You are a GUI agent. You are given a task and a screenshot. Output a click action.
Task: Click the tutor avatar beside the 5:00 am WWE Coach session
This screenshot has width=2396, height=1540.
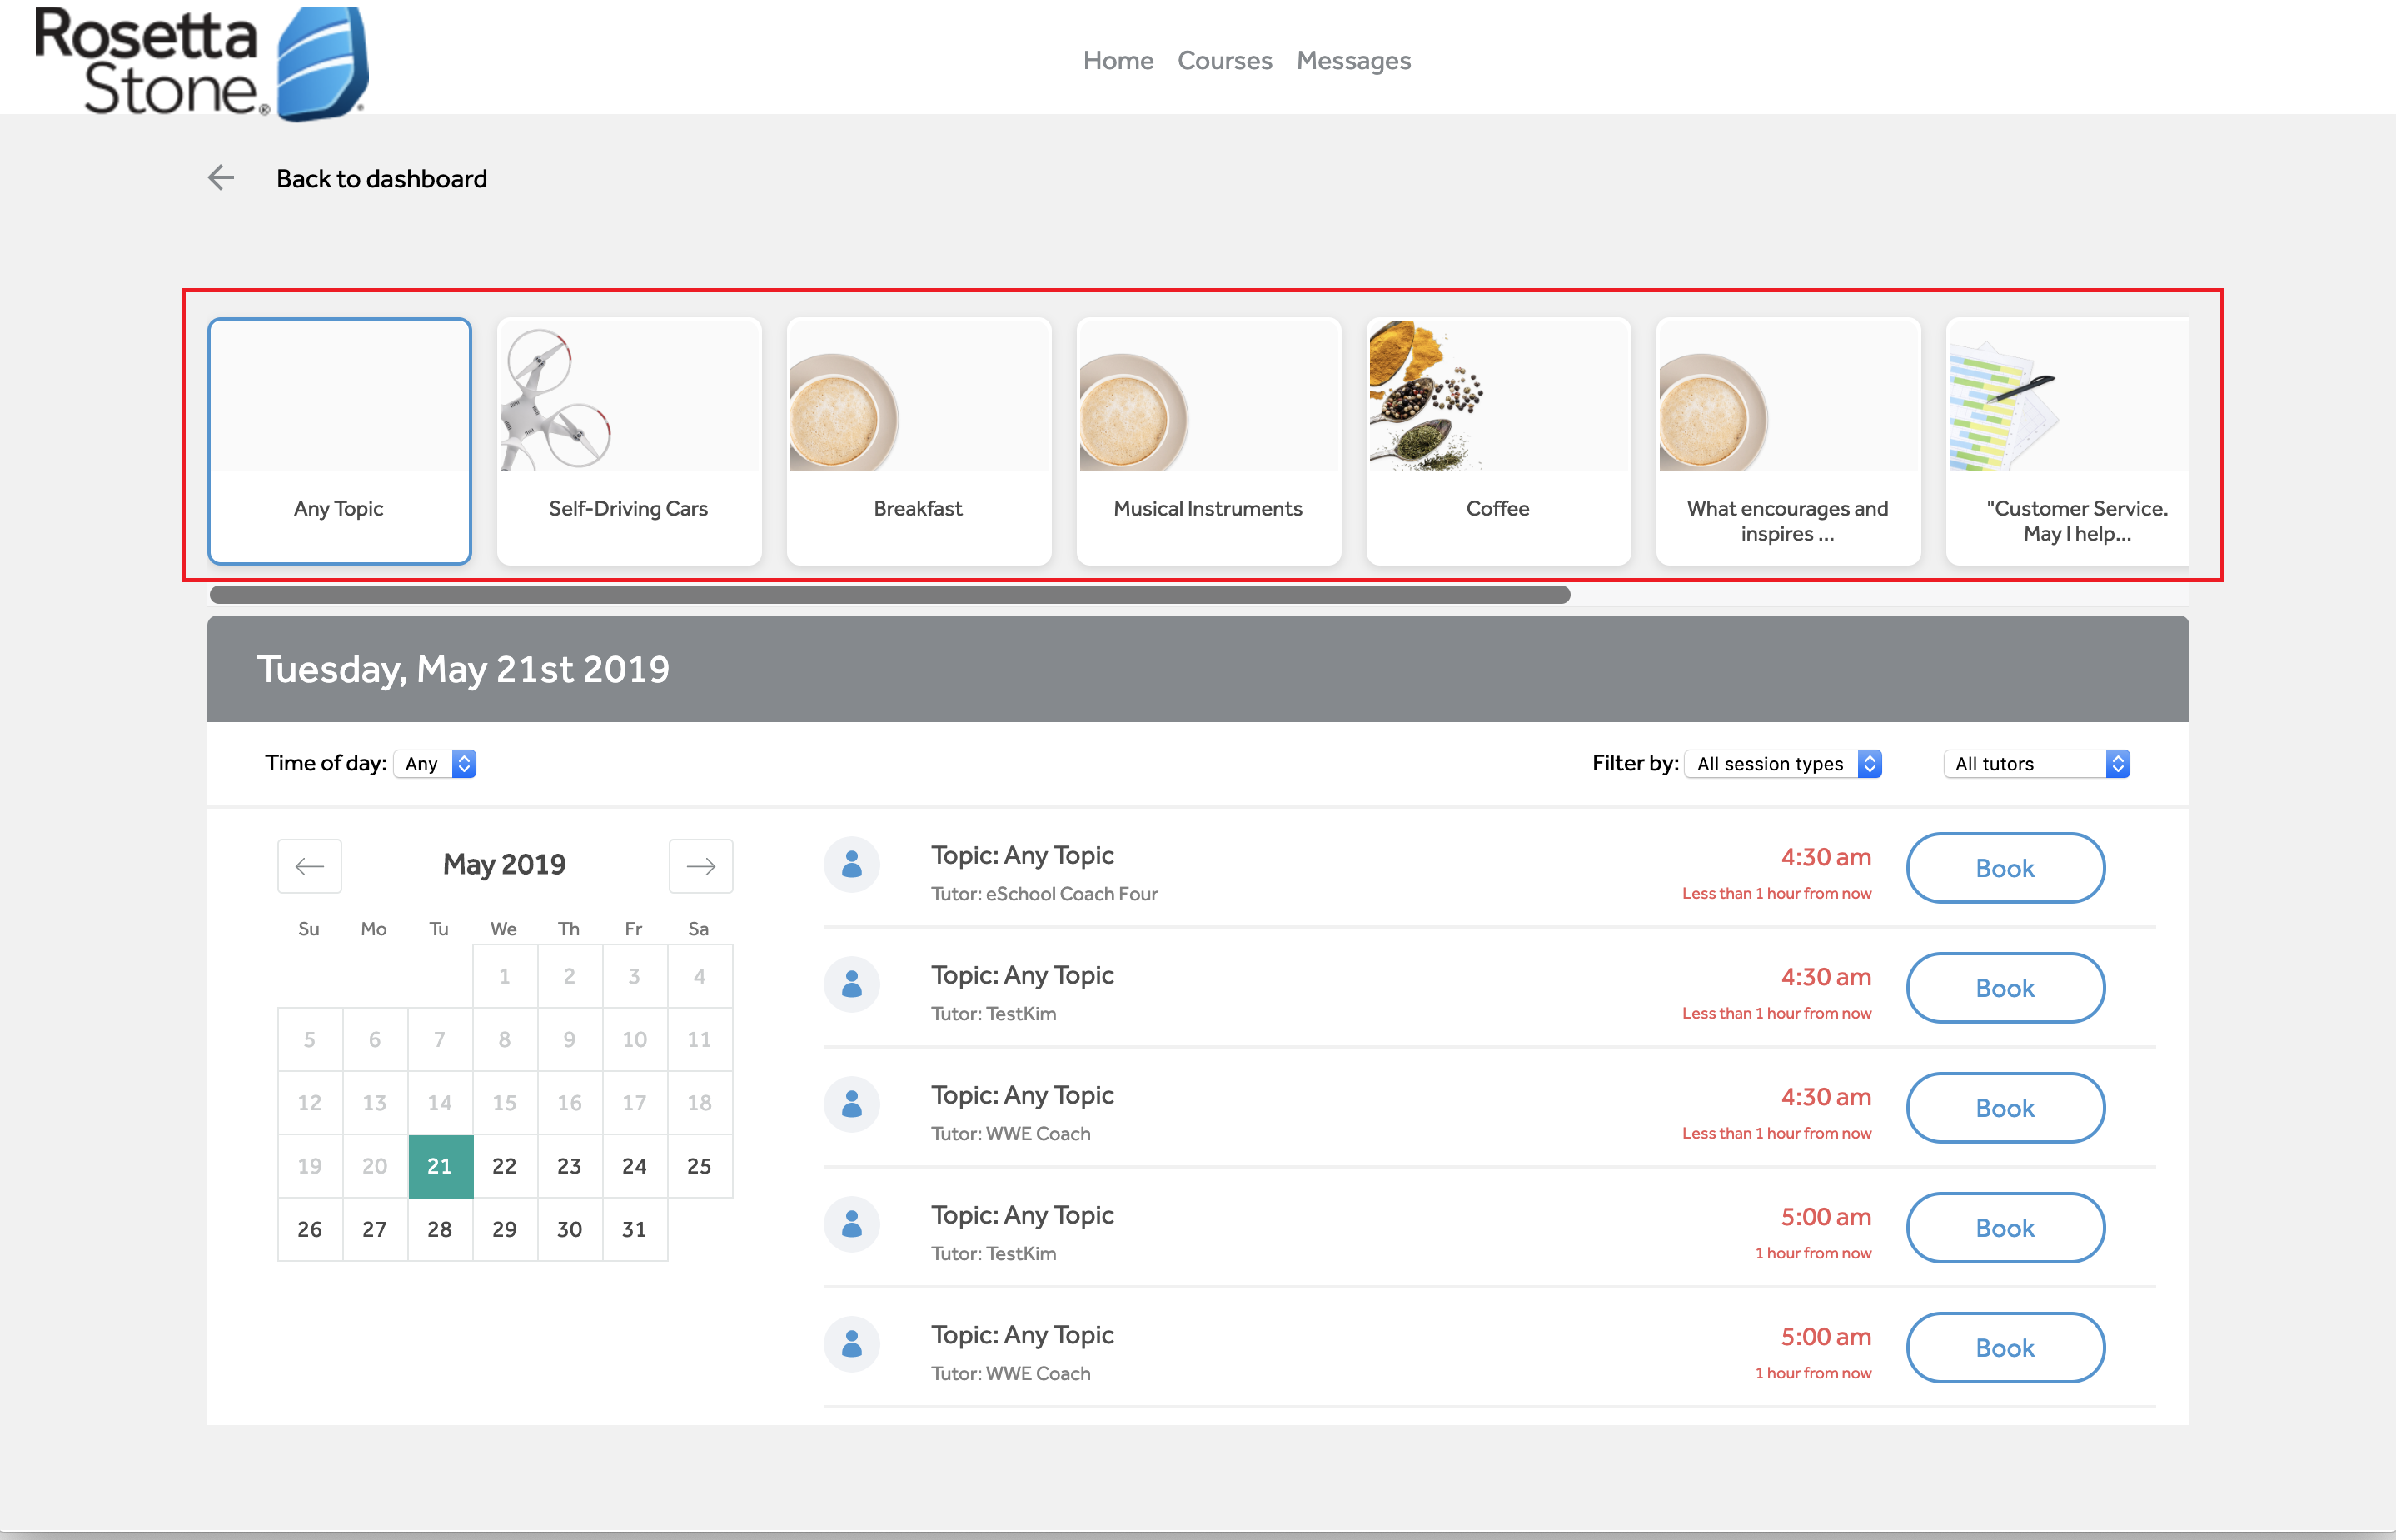(852, 1344)
